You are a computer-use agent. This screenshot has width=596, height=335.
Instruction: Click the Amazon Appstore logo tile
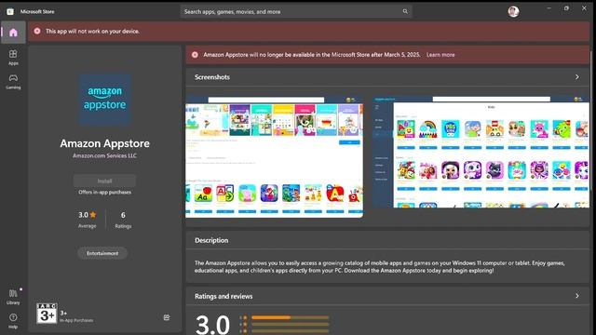point(105,99)
